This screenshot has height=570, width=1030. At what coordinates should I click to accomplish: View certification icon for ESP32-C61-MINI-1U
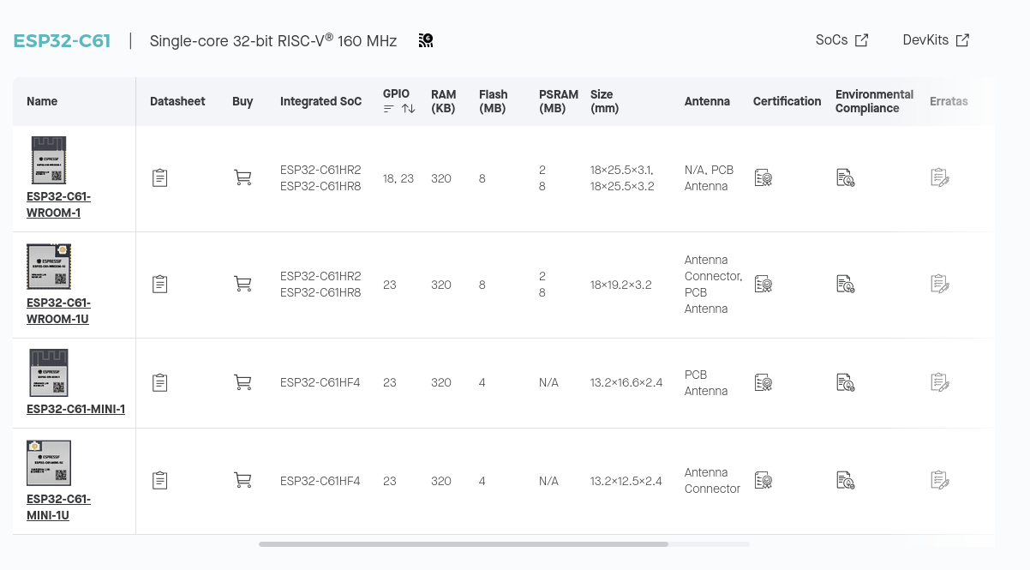[764, 480]
